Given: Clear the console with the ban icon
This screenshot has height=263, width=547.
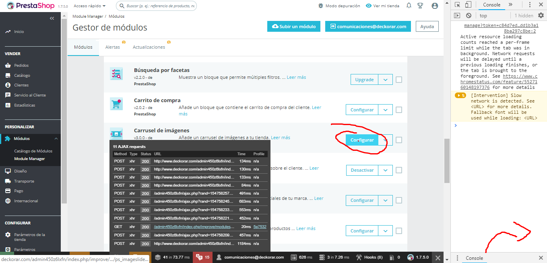Looking at the screenshot, I should tap(469, 15).
